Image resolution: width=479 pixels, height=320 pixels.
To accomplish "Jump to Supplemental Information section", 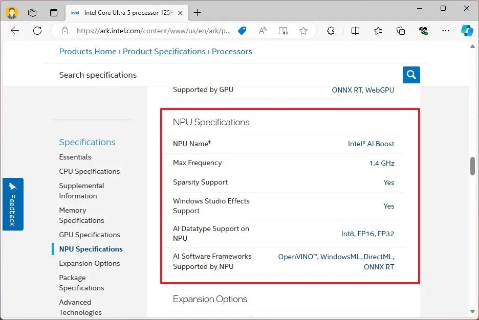I will 81,191.
